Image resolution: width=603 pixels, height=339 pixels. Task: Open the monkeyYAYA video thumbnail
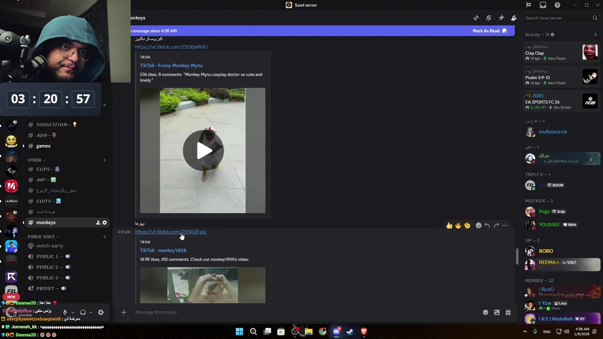(203, 285)
